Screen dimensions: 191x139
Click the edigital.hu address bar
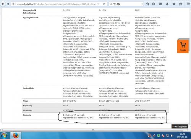tap(56, 4)
